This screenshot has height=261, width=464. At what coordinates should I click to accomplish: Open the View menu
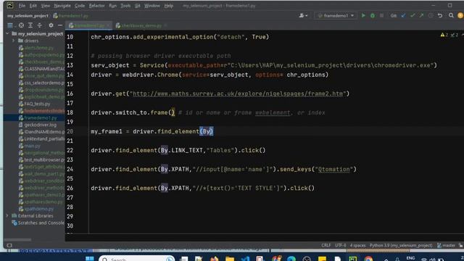pyautogui.click(x=45, y=6)
